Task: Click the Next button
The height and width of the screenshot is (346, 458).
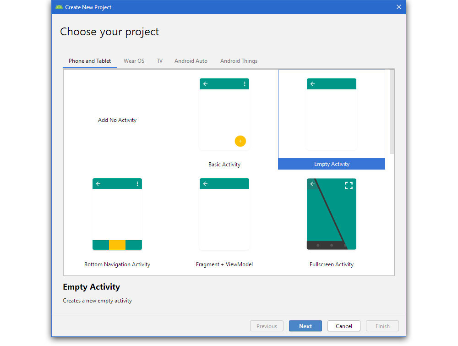Action: (x=305, y=326)
